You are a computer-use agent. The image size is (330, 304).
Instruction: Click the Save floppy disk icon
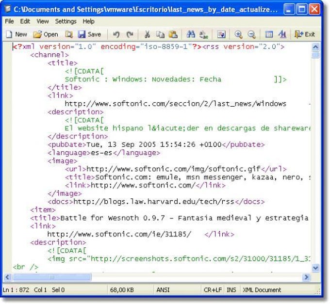(82, 34)
